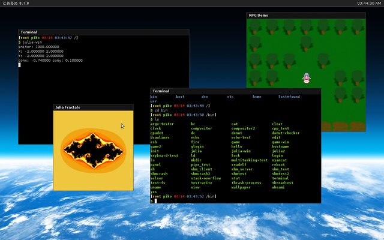Image resolution: width=384 pixels, height=240 pixels.
Task: Click 'keyboard-test' in the /bin listing
Action: [x=164, y=155]
